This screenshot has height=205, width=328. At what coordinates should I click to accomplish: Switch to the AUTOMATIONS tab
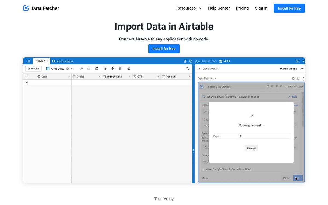pos(206,61)
